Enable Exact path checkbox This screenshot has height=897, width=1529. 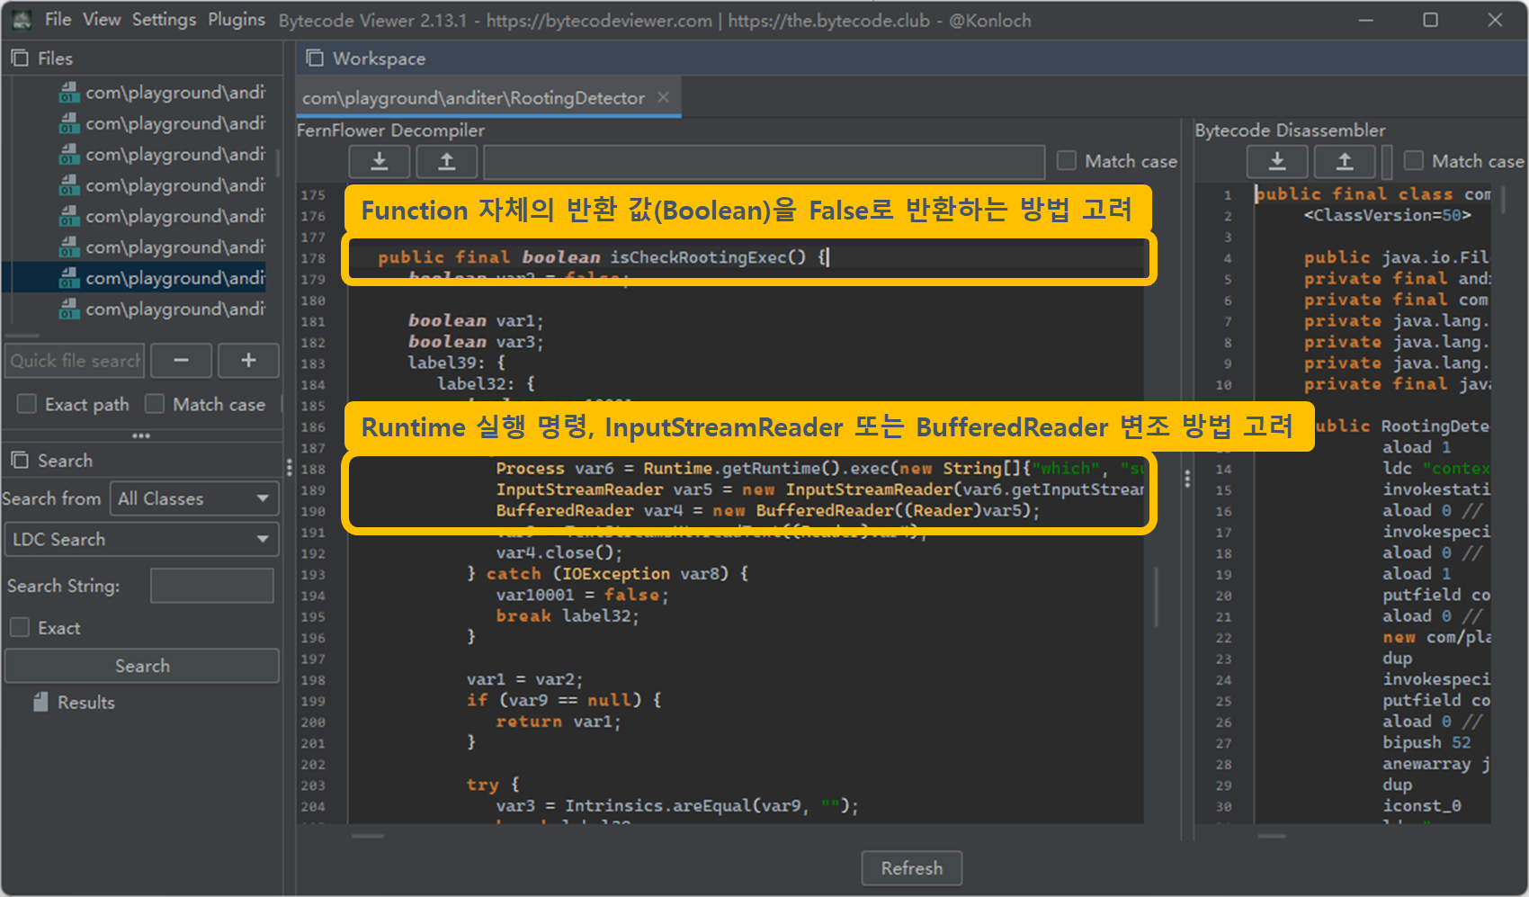27,404
